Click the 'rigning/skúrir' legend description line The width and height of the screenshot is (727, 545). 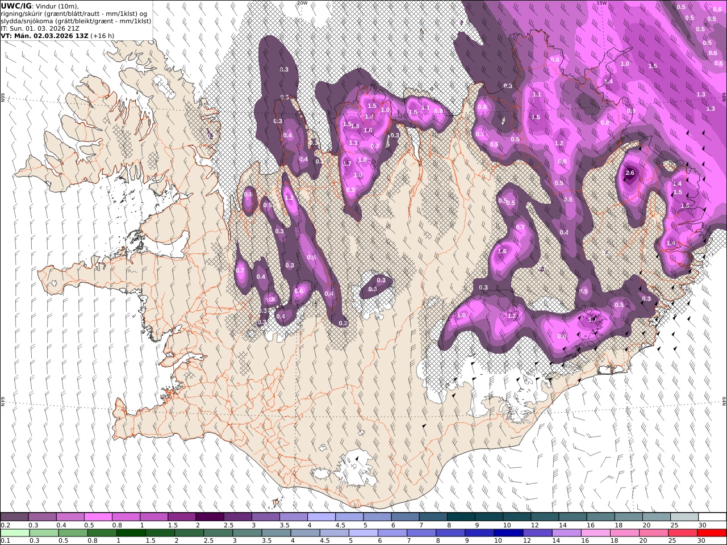(x=74, y=14)
